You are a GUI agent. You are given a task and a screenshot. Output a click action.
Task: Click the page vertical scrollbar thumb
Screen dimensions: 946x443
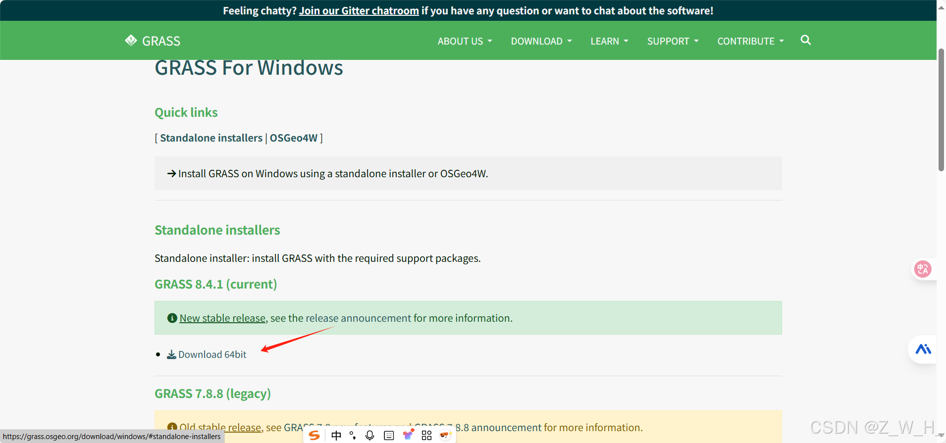(x=941, y=110)
